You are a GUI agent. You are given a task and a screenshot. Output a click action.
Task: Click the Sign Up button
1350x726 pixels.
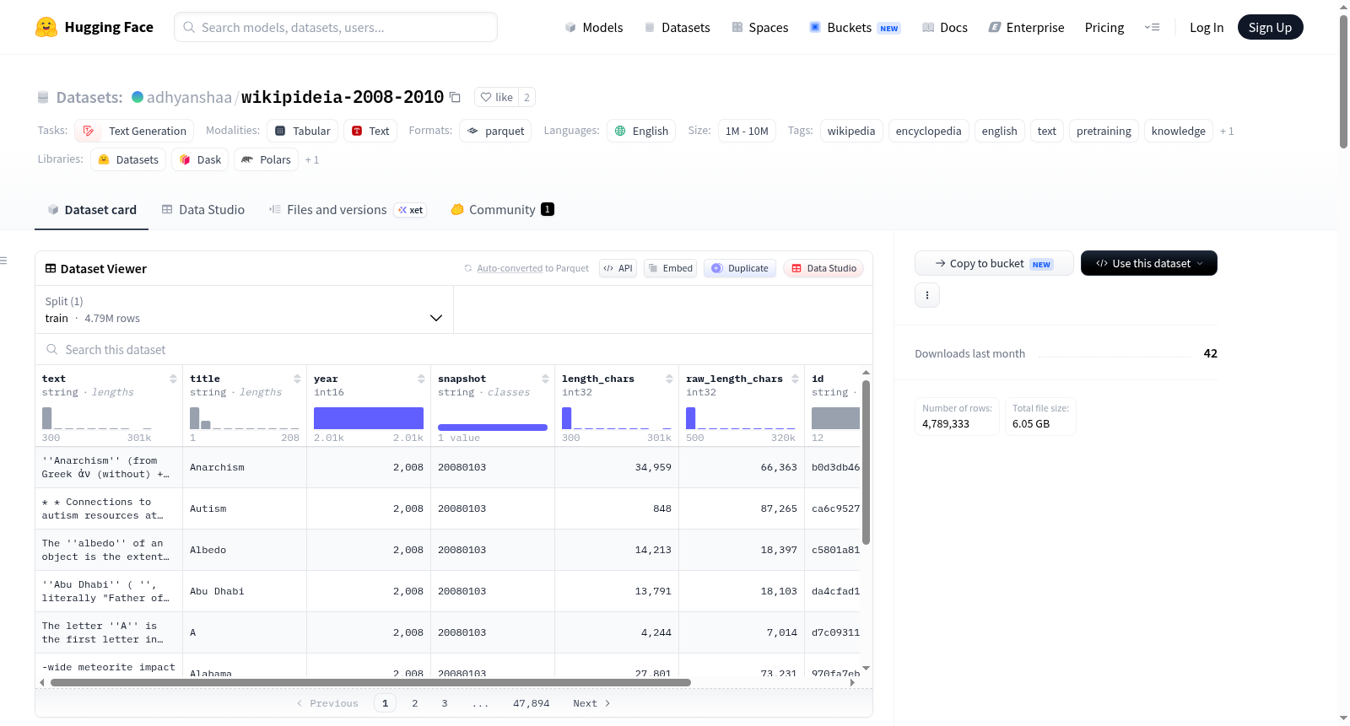click(x=1270, y=27)
